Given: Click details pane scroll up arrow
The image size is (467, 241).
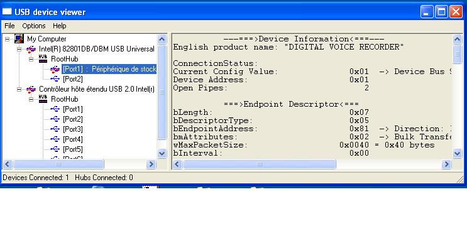Looking at the screenshot, I should pos(457,40).
